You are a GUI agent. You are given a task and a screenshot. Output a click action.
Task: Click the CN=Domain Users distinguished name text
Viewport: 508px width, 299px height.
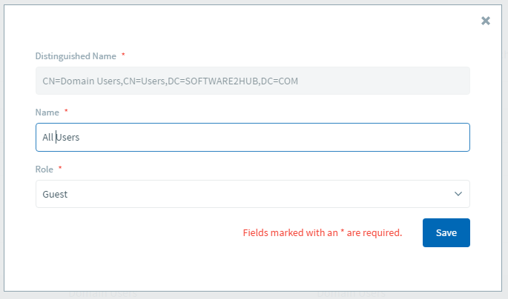click(172, 81)
